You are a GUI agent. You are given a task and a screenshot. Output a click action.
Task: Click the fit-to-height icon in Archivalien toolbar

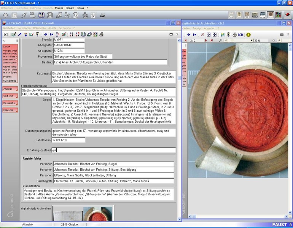tap(215, 35)
